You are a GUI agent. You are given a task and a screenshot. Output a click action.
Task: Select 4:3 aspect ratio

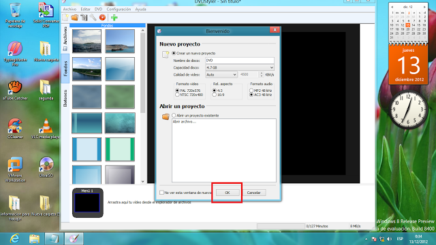pos(214,91)
